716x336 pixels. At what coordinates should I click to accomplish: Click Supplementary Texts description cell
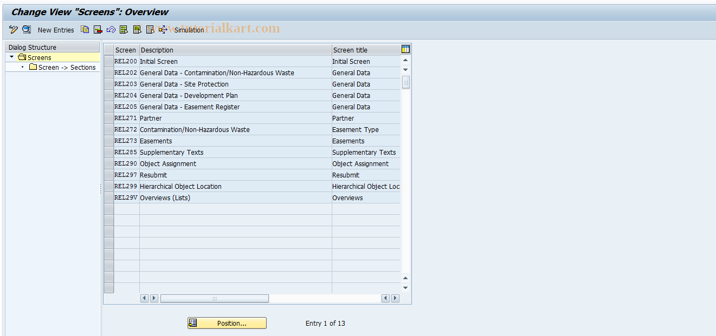point(235,152)
